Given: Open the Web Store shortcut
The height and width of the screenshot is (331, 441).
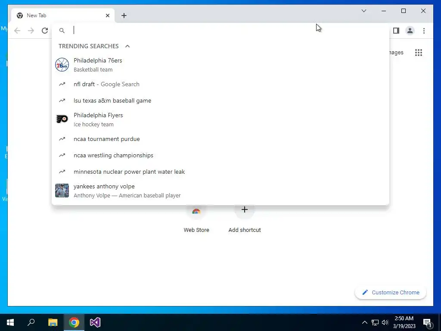Looking at the screenshot, I should (196, 219).
